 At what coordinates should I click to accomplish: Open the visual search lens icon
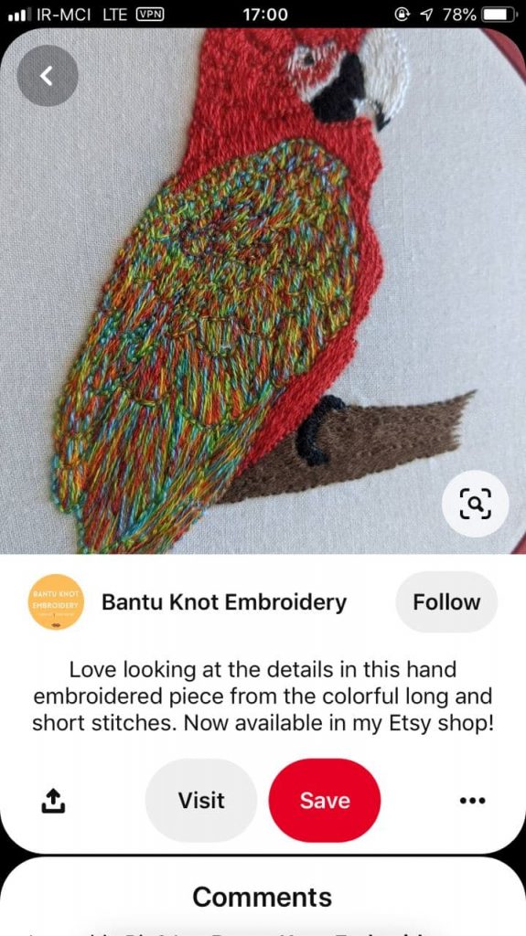(475, 504)
